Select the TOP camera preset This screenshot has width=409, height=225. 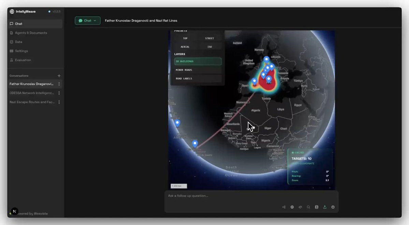(185, 38)
